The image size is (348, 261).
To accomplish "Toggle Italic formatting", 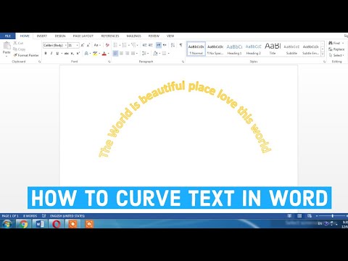I will click(x=51, y=54).
